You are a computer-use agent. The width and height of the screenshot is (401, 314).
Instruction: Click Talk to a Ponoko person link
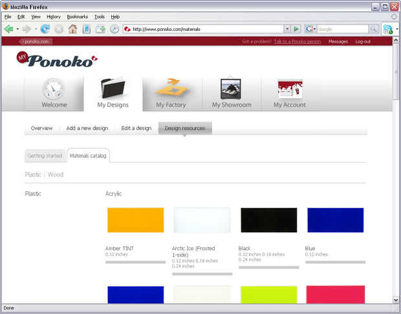(x=297, y=41)
